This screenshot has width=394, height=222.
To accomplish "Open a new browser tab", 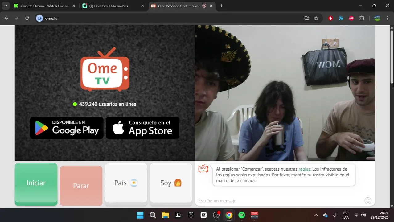I will (221, 6).
